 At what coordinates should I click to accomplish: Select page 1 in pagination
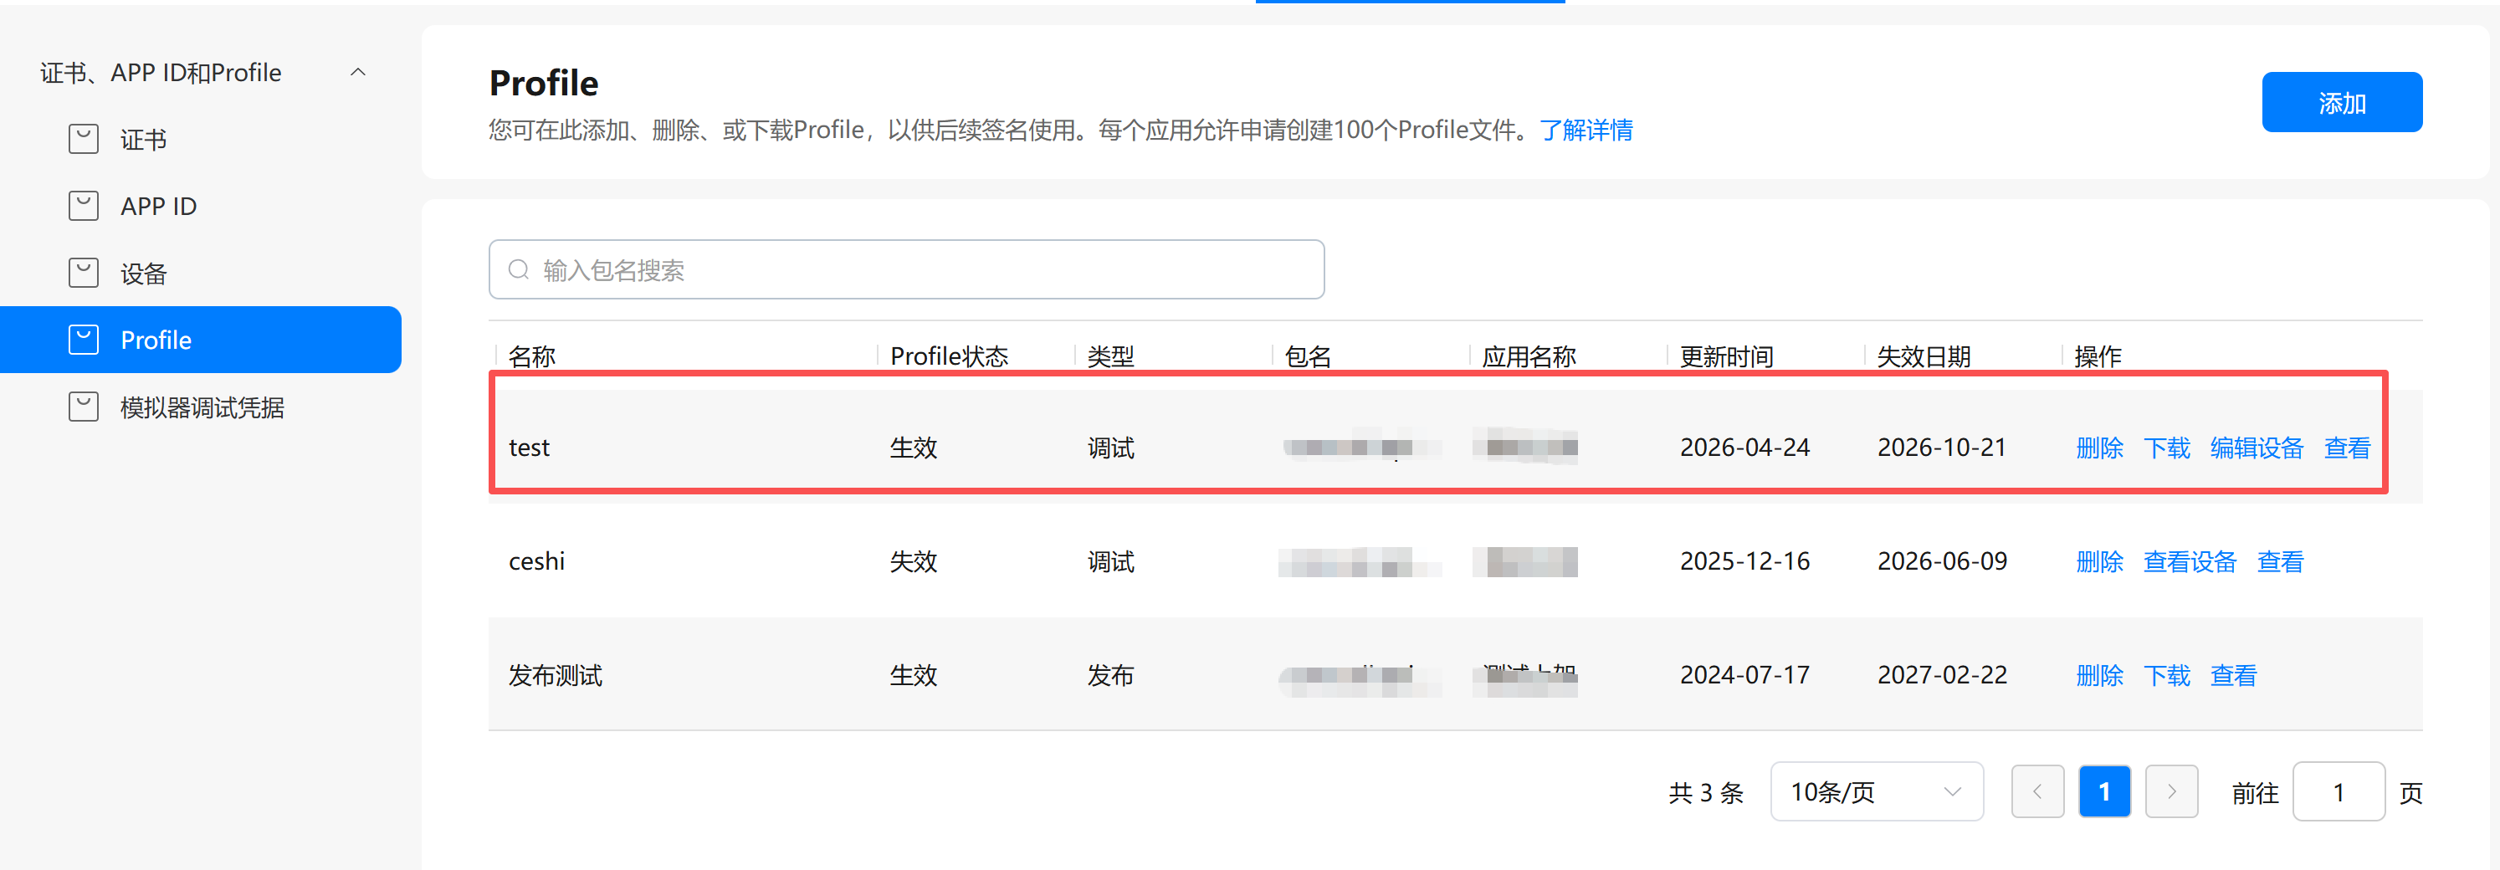(2104, 791)
